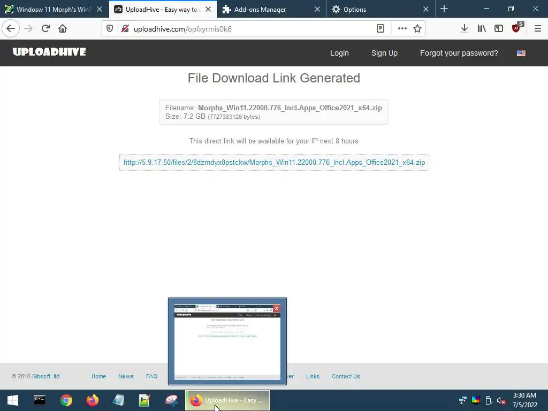The width and height of the screenshot is (548, 411).
Task: Open tracking protection shield icon
Action: (110, 29)
